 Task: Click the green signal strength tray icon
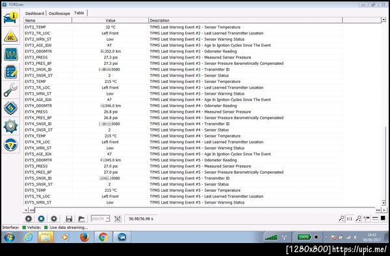(271, 237)
